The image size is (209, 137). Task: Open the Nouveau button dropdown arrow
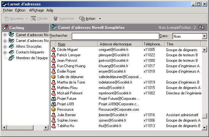tap(27, 19)
